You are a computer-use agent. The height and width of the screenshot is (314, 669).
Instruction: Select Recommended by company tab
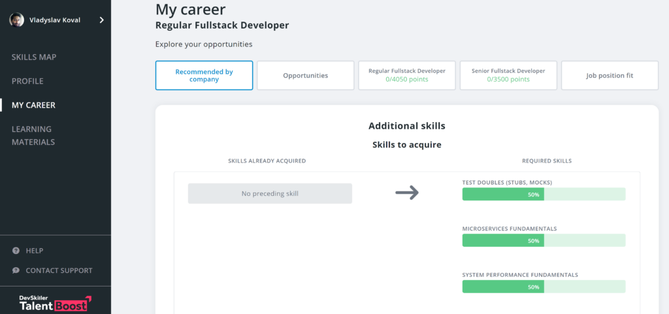204,76
